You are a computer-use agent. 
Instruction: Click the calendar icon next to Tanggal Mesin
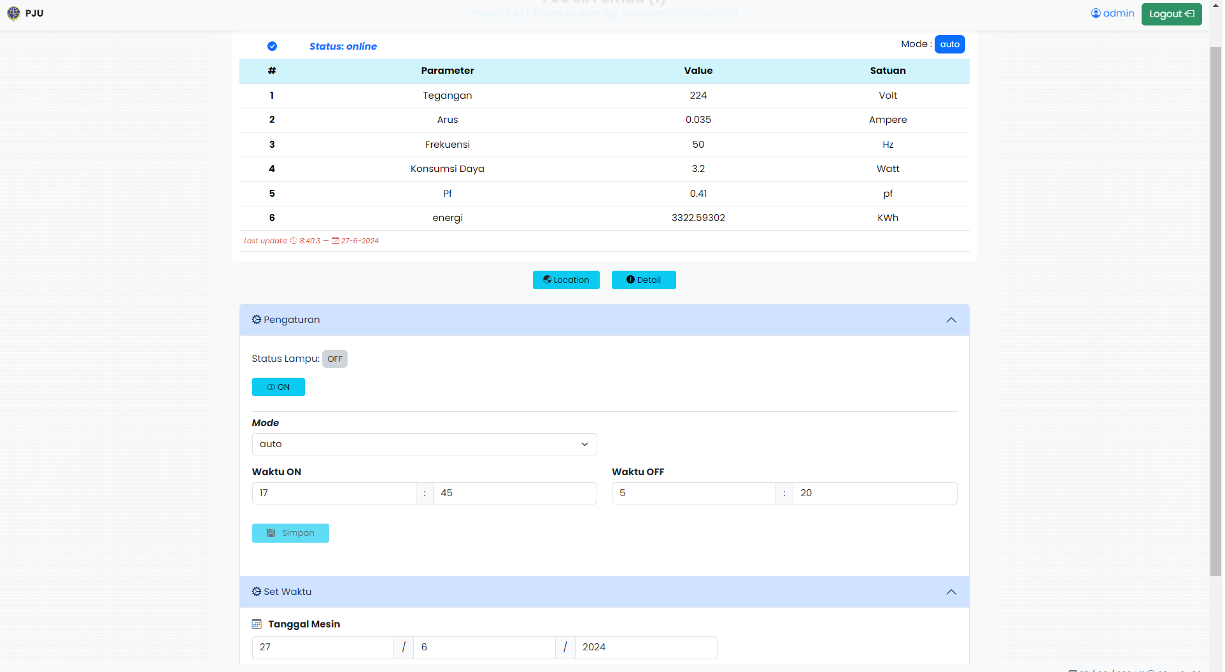click(x=257, y=624)
